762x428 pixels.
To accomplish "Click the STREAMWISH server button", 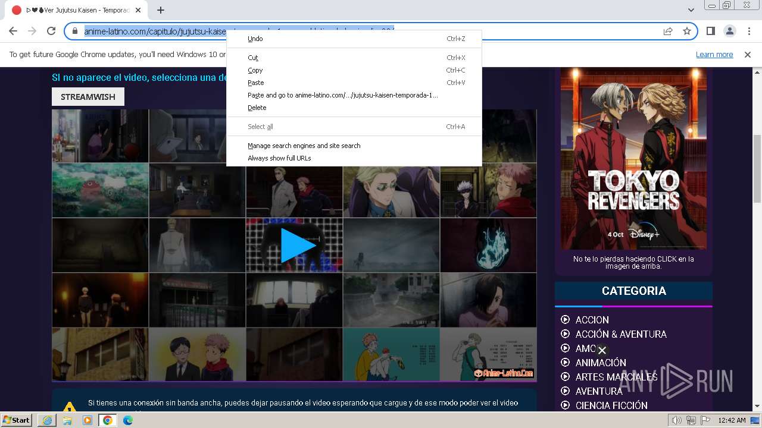I will 88,97.
